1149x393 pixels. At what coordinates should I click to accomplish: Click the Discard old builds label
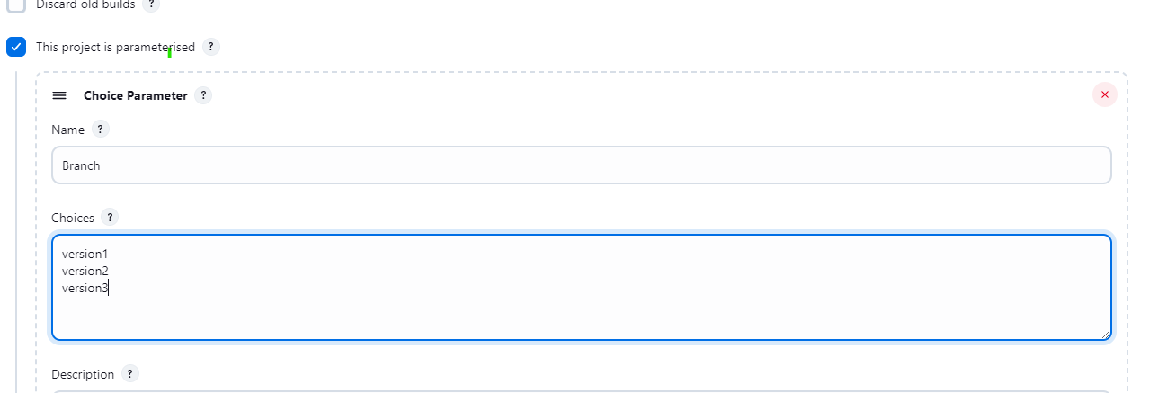coord(85,4)
